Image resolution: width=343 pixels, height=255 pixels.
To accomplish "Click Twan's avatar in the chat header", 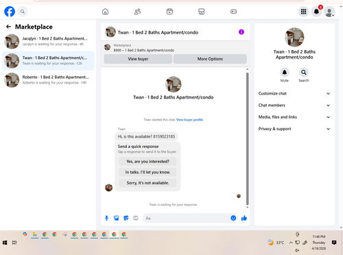I will (x=110, y=32).
